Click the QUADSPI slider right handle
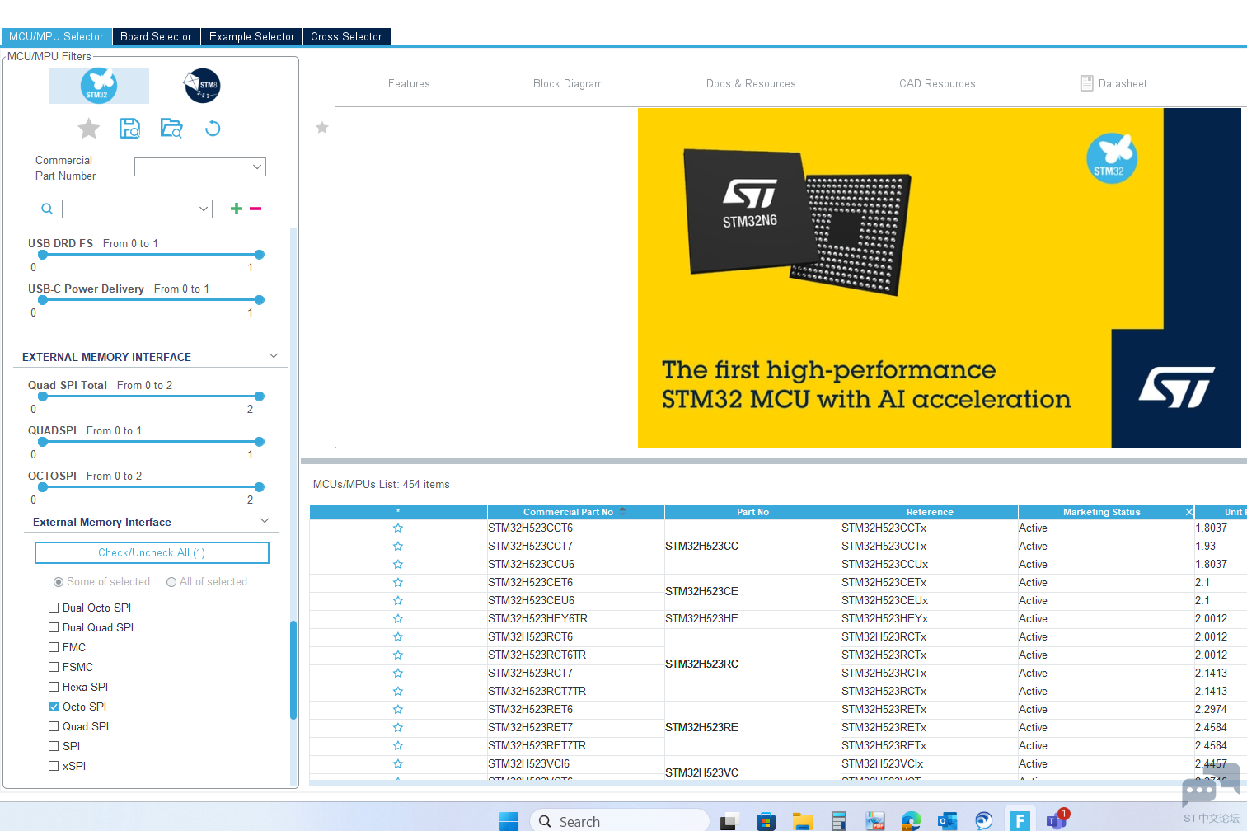Screen dimensions: 1247x831 pos(260,442)
